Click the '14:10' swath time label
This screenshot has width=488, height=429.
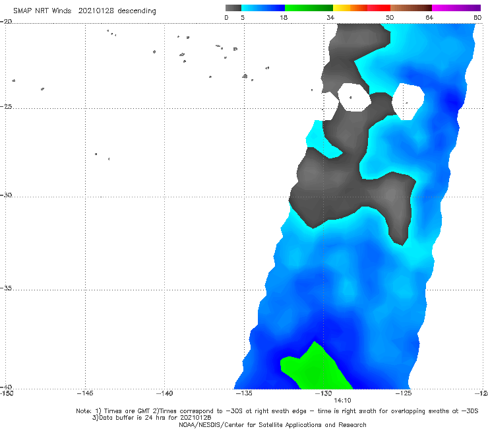[x=342, y=401]
